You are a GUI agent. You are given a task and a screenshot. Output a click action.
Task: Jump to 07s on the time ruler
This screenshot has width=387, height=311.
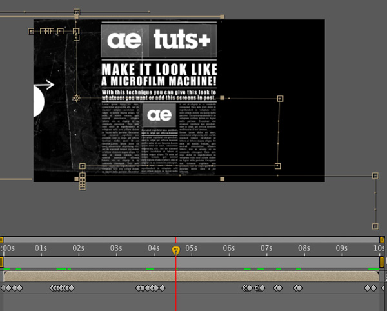[x=266, y=248]
